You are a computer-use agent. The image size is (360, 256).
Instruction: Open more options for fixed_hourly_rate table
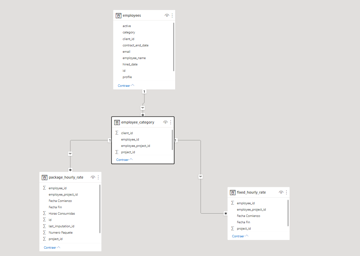pyautogui.click(x=286, y=192)
